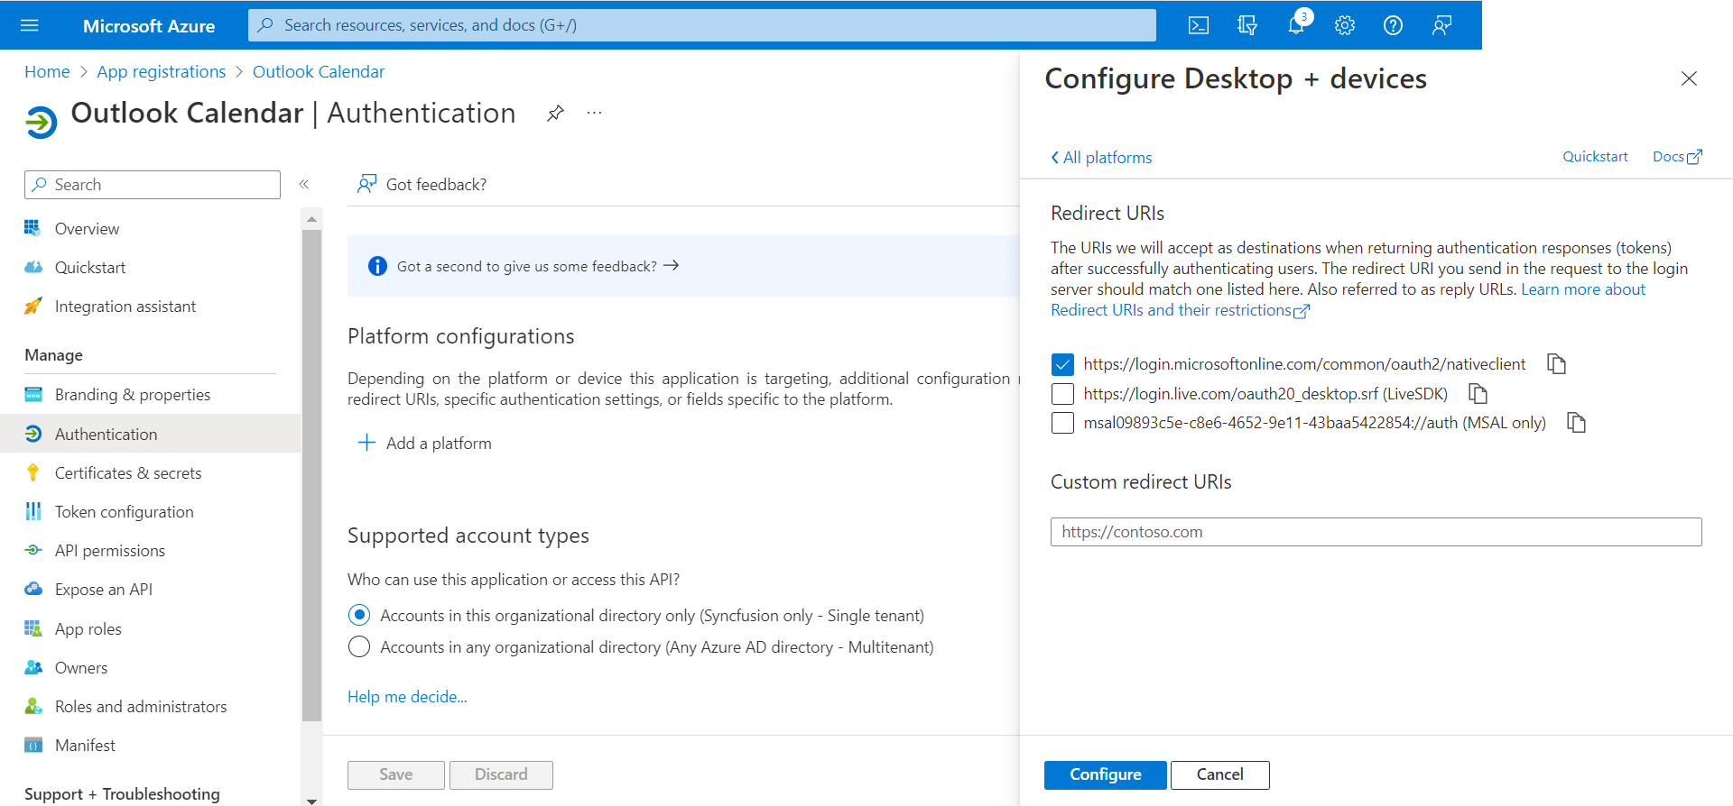Select the Multitenant account type radio button

click(359, 647)
